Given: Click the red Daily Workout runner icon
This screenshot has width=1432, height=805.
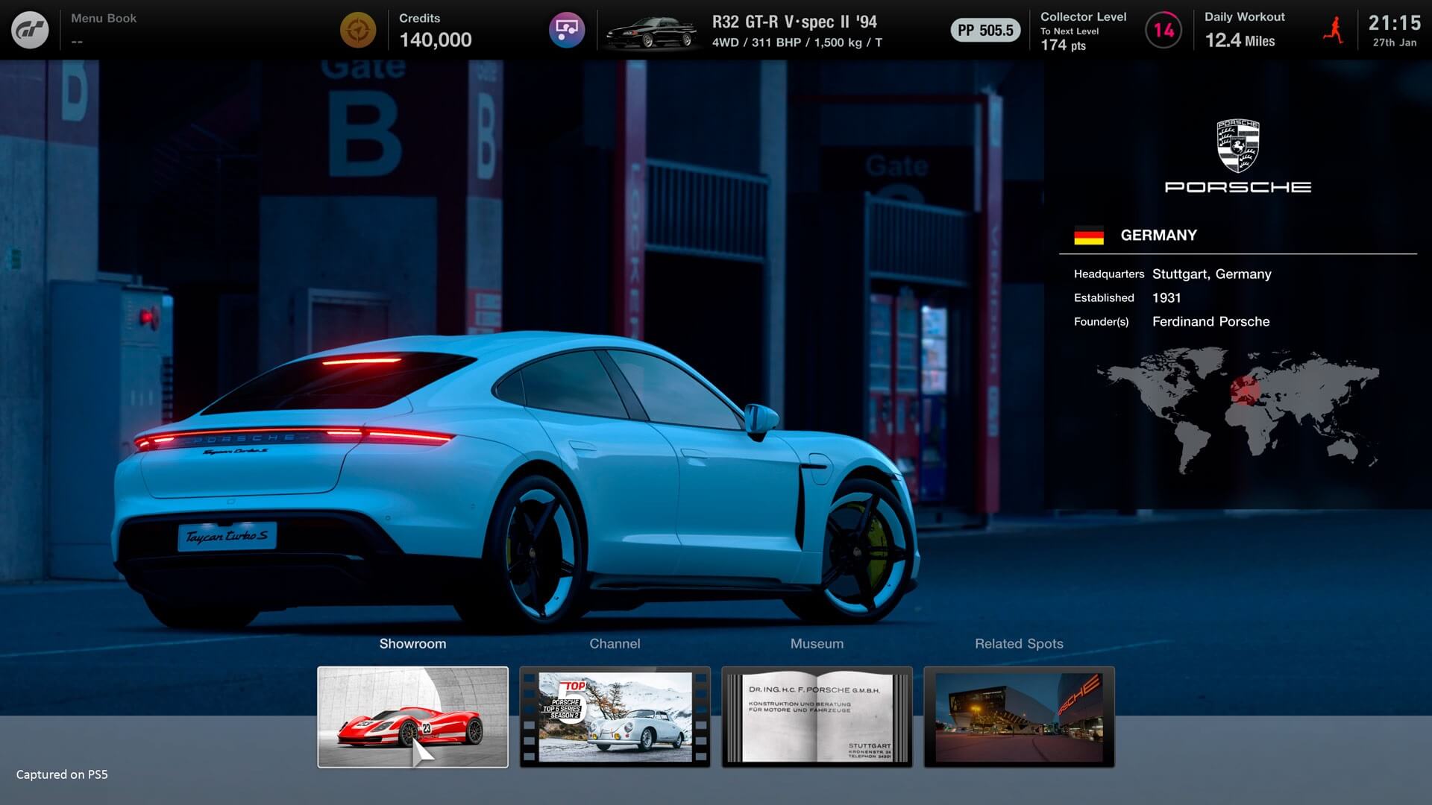Looking at the screenshot, I should point(1333,31).
